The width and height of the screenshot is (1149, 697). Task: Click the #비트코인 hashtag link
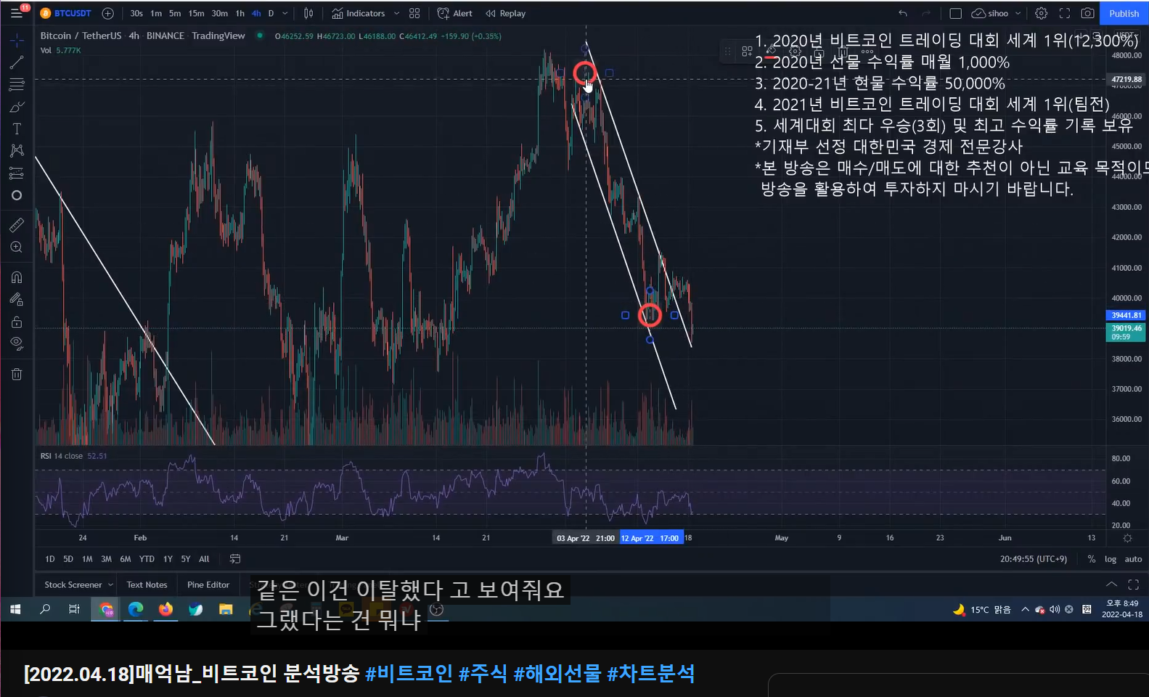click(x=409, y=673)
